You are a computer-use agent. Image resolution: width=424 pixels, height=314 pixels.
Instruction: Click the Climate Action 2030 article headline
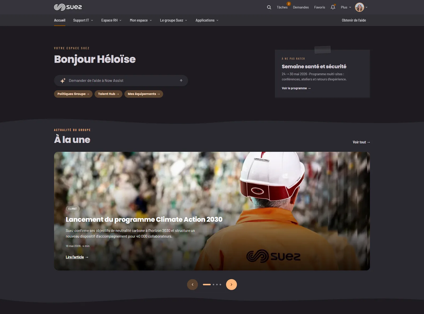pos(144,220)
